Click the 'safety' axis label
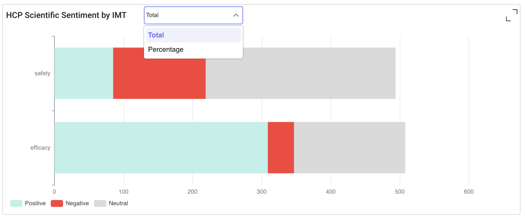Viewport: 525px width, 218px height. (x=43, y=73)
